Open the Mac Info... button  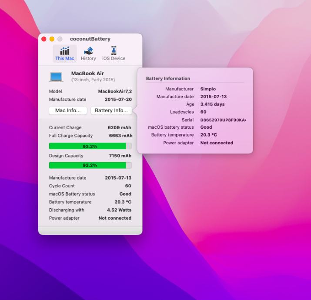click(68, 110)
